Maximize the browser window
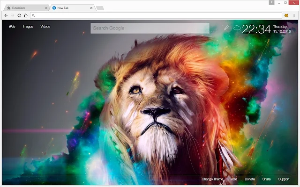This screenshot has width=300, height=187. click(x=285, y=3)
